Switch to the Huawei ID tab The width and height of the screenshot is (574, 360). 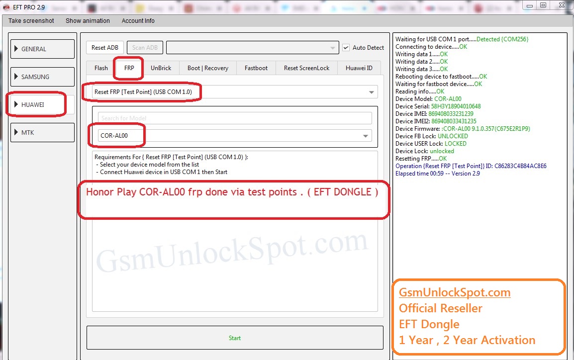pyautogui.click(x=359, y=68)
